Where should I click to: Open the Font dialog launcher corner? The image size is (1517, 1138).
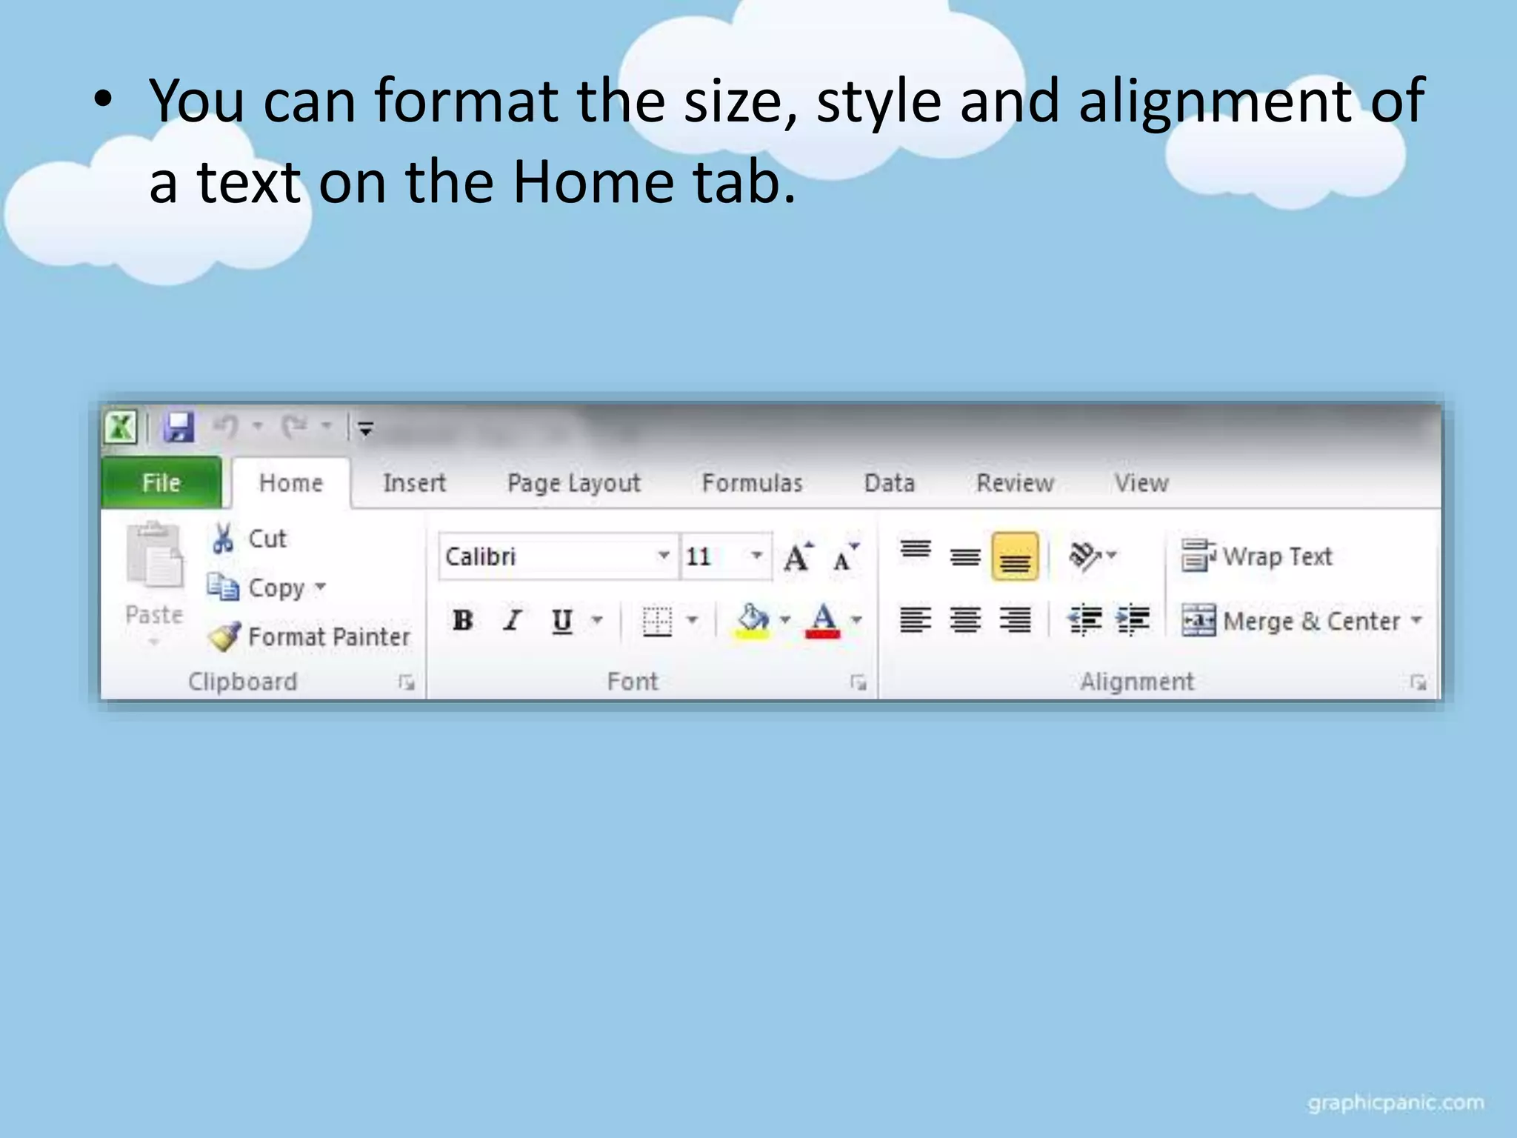pos(858,682)
